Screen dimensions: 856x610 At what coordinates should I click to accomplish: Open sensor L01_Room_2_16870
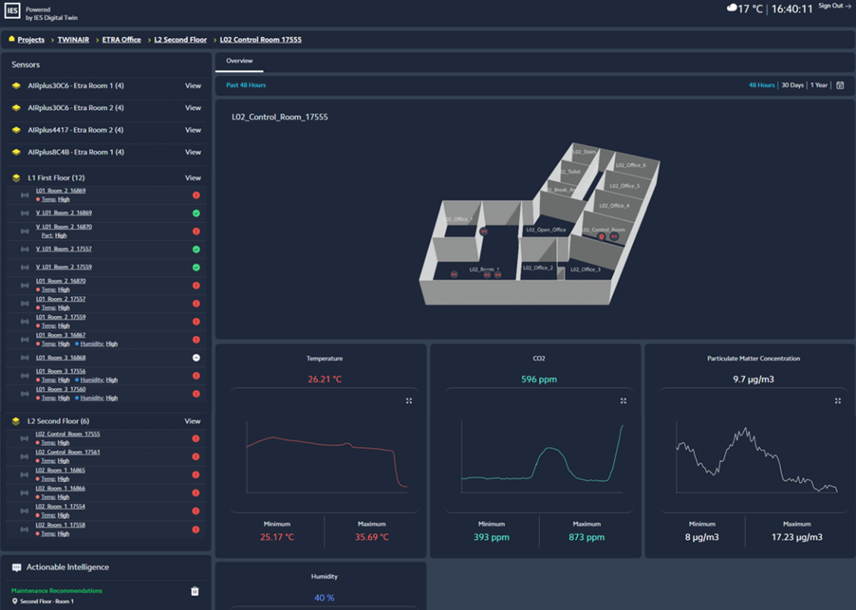pos(61,281)
